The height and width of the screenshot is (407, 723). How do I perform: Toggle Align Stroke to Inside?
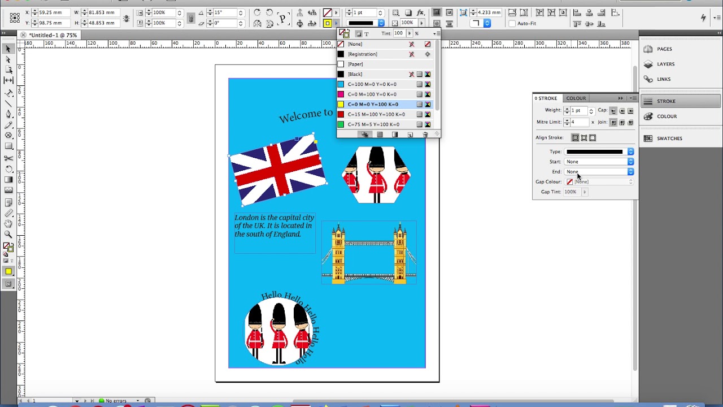(584, 138)
